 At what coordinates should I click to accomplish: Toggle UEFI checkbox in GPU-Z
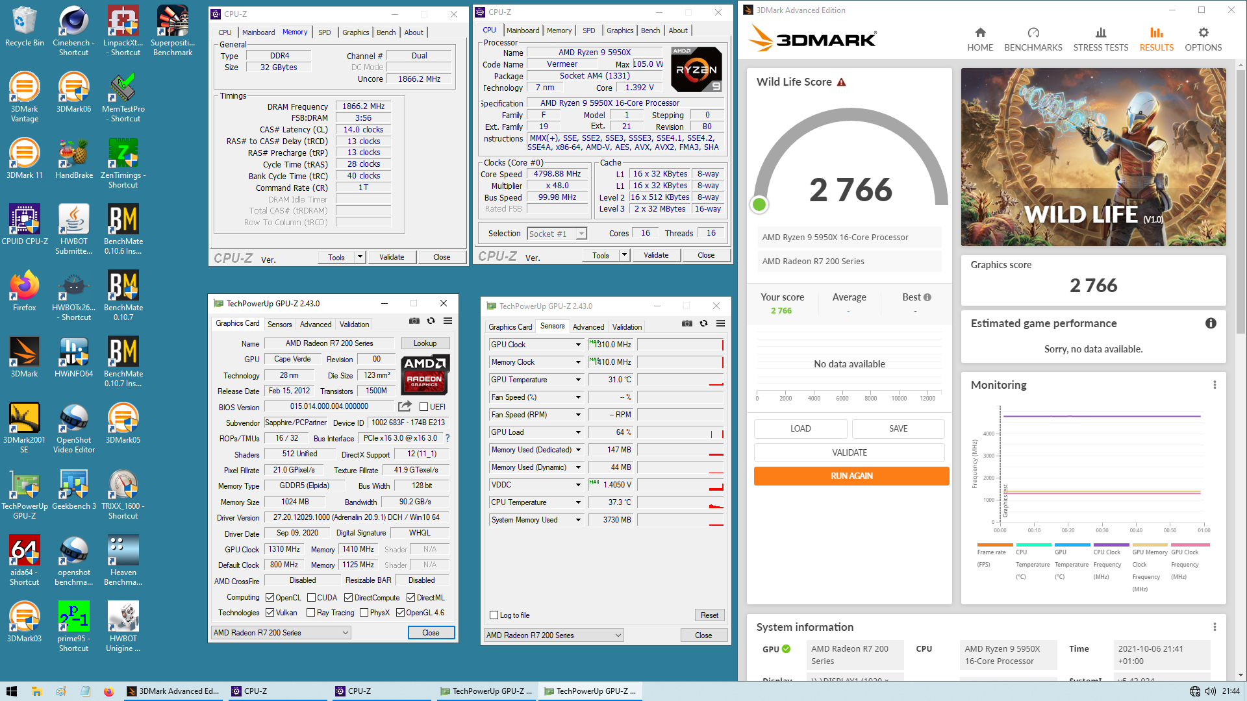[x=423, y=407]
